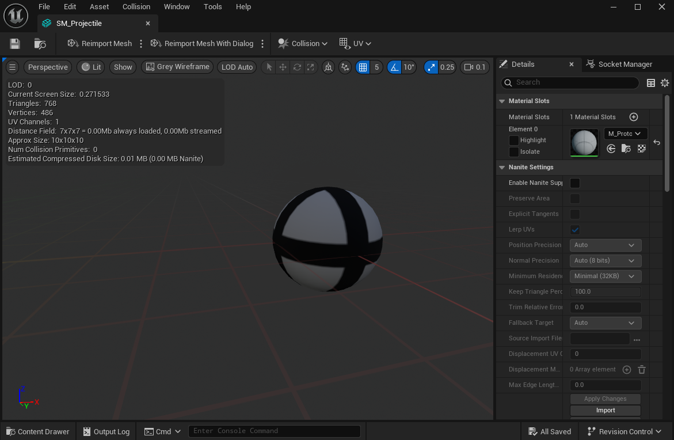Click the Import button in Nanite Settings
674x440 pixels.
pyautogui.click(x=605, y=411)
